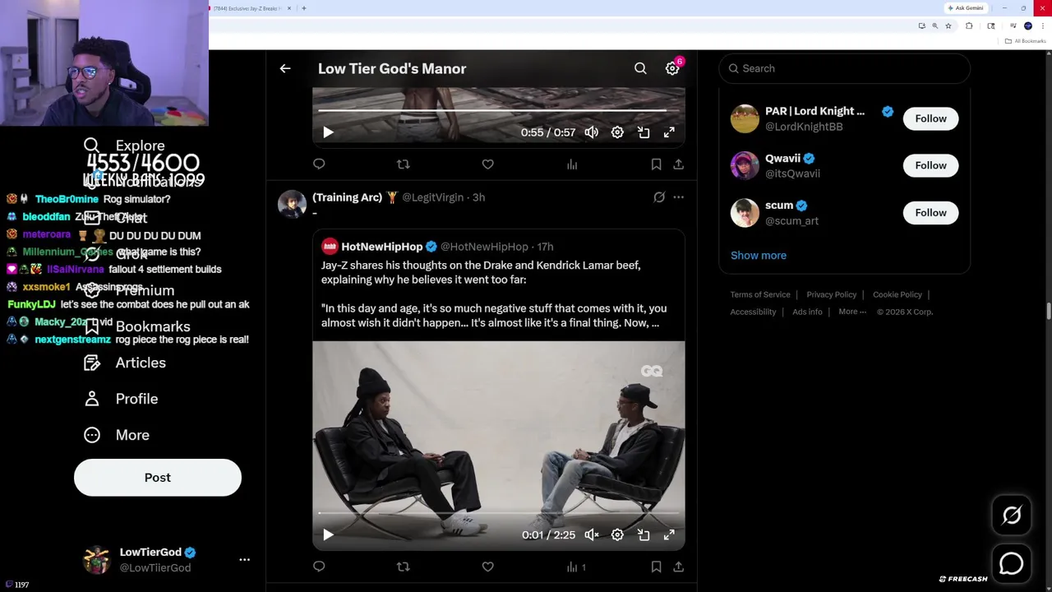The width and height of the screenshot is (1052, 592).
Task: Open the Accessibility link
Action: point(753,312)
